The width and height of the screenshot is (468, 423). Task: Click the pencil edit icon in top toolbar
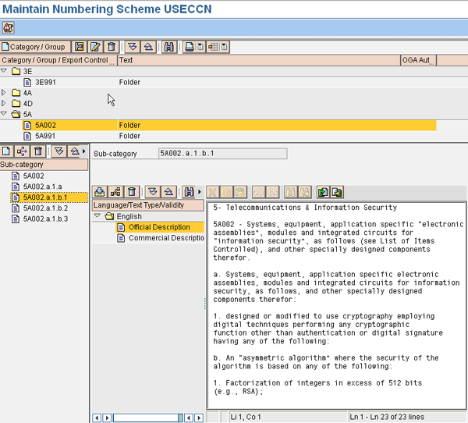tap(95, 48)
